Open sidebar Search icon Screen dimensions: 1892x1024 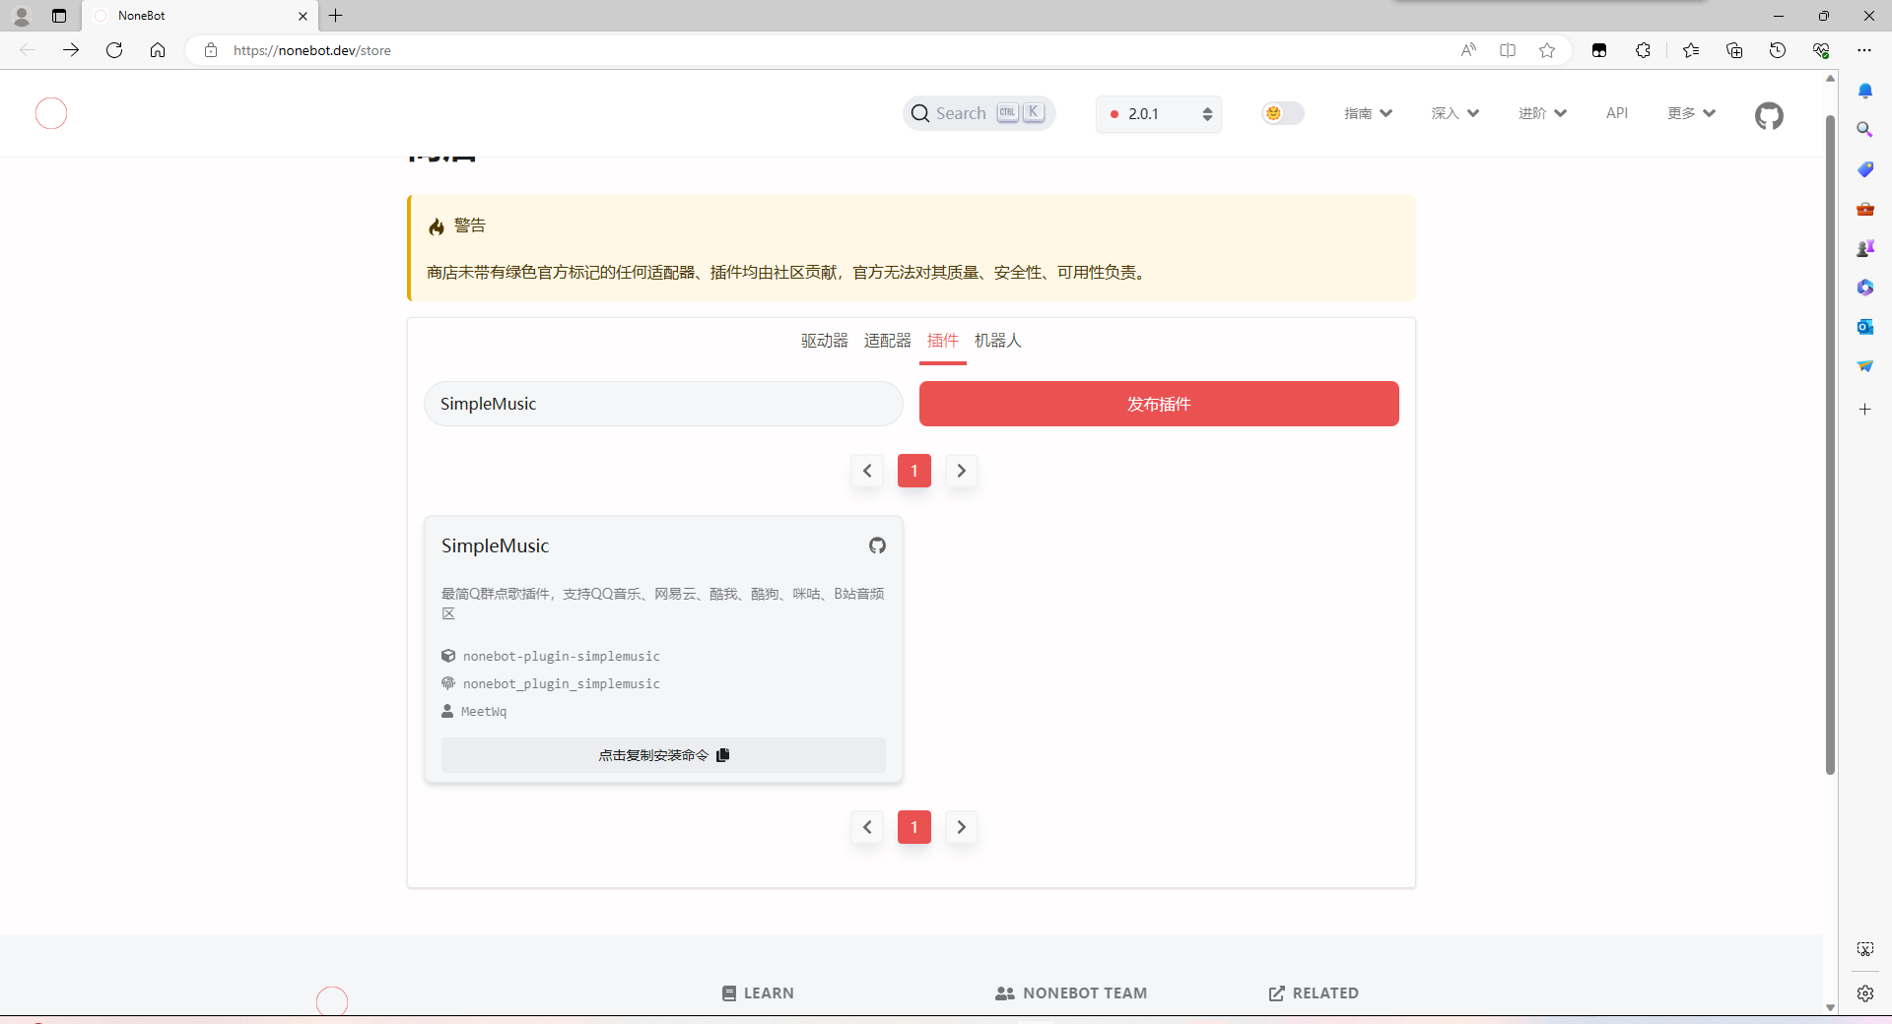coord(1865,130)
